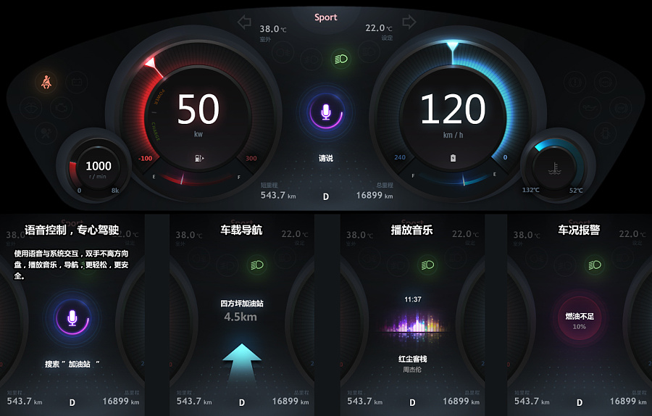Viewport: 652px width, 416px height.
Task: Click the red fuel level gauge bar
Action: tap(196, 179)
